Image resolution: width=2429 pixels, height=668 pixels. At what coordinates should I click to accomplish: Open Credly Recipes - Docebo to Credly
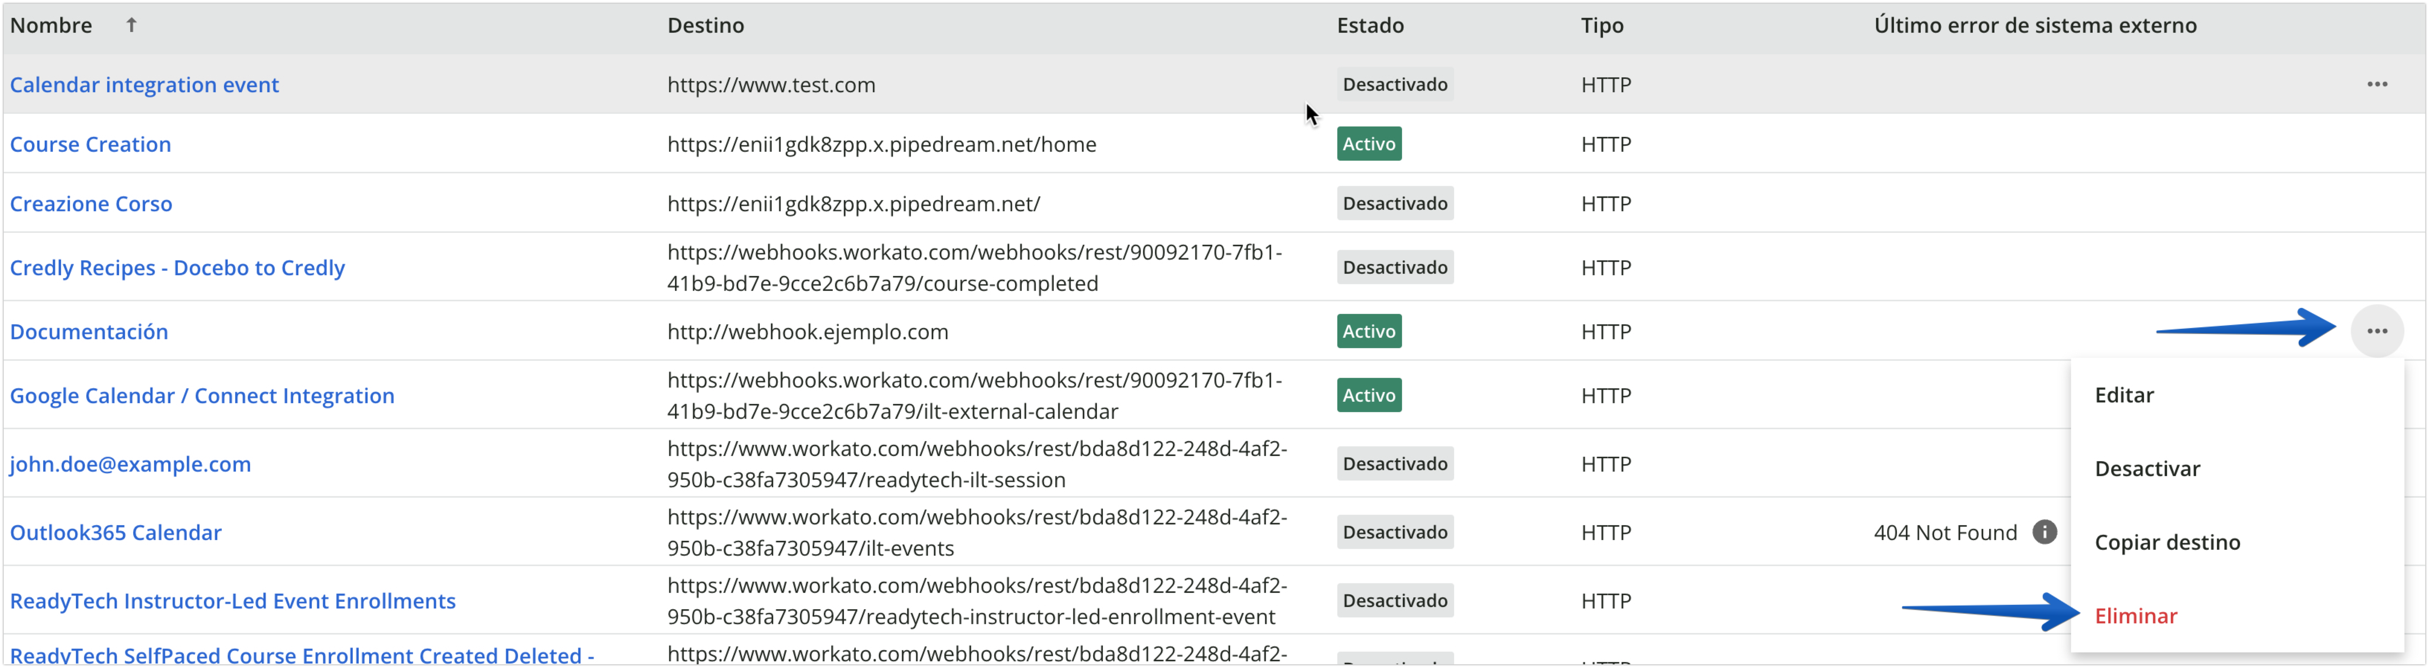(x=177, y=267)
